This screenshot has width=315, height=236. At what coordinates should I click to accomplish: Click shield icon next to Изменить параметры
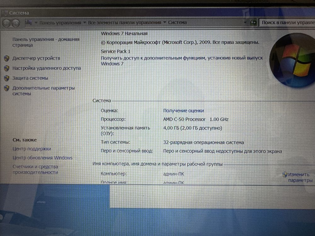tap(285, 174)
